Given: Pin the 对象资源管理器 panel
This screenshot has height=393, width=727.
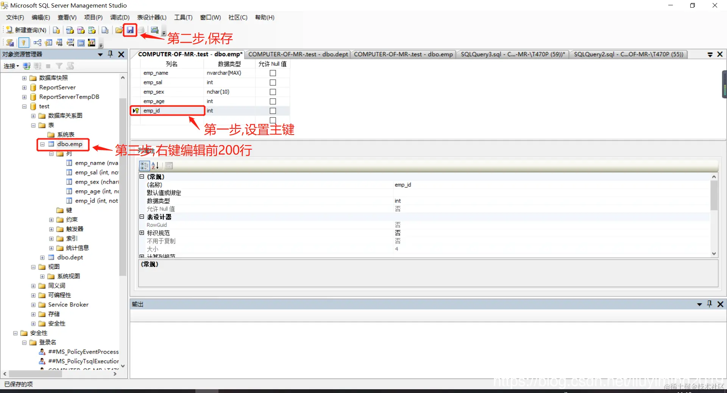Looking at the screenshot, I should point(110,54).
